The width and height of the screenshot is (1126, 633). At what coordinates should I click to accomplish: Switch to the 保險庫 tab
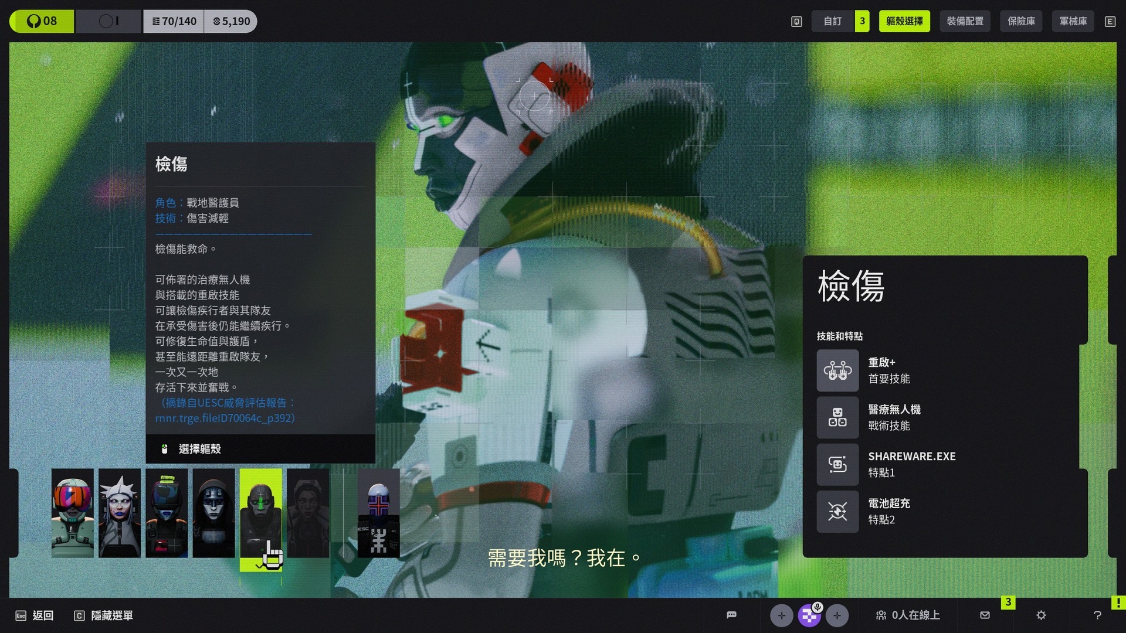click(x=1021, y=21)
